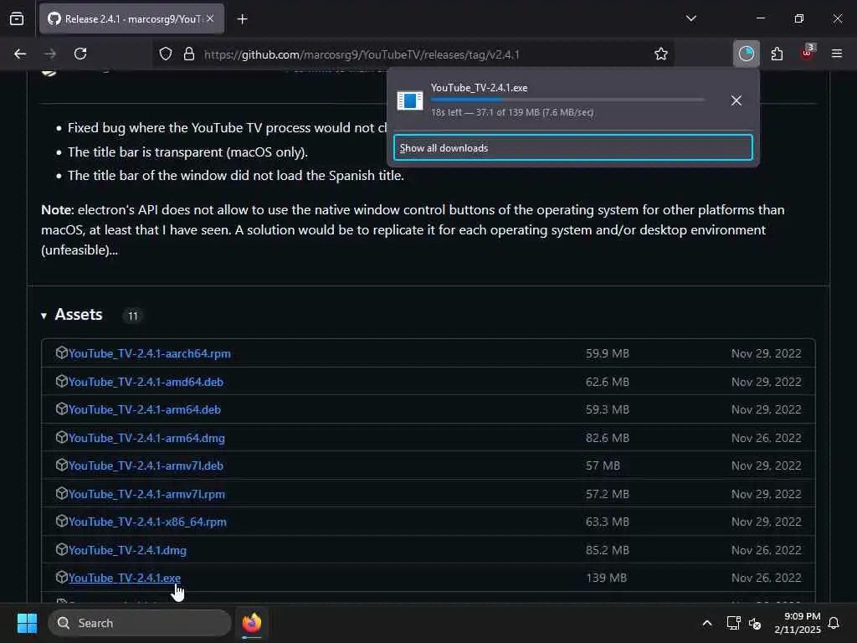This screenshot has height=643, width=857.
Task: Click the Firefox taskbar icon
Action: coord(252,623)
